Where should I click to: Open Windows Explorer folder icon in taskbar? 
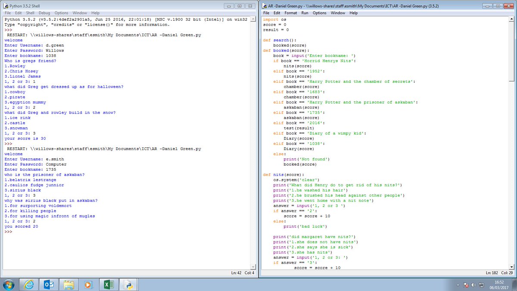pos(69,285)
